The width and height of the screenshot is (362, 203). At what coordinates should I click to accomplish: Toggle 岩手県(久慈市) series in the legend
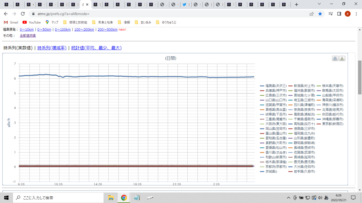click(302, 171)
